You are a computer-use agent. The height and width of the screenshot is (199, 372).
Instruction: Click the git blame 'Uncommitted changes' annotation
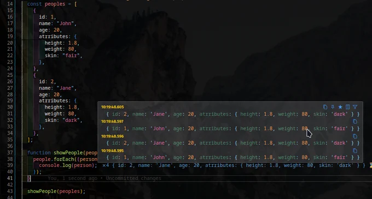133,178
